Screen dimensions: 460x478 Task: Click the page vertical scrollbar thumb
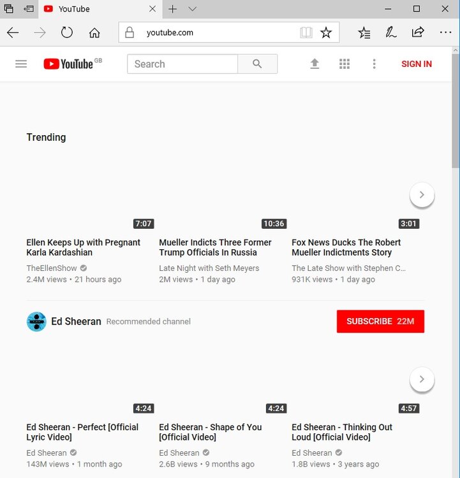pos(456,112)
